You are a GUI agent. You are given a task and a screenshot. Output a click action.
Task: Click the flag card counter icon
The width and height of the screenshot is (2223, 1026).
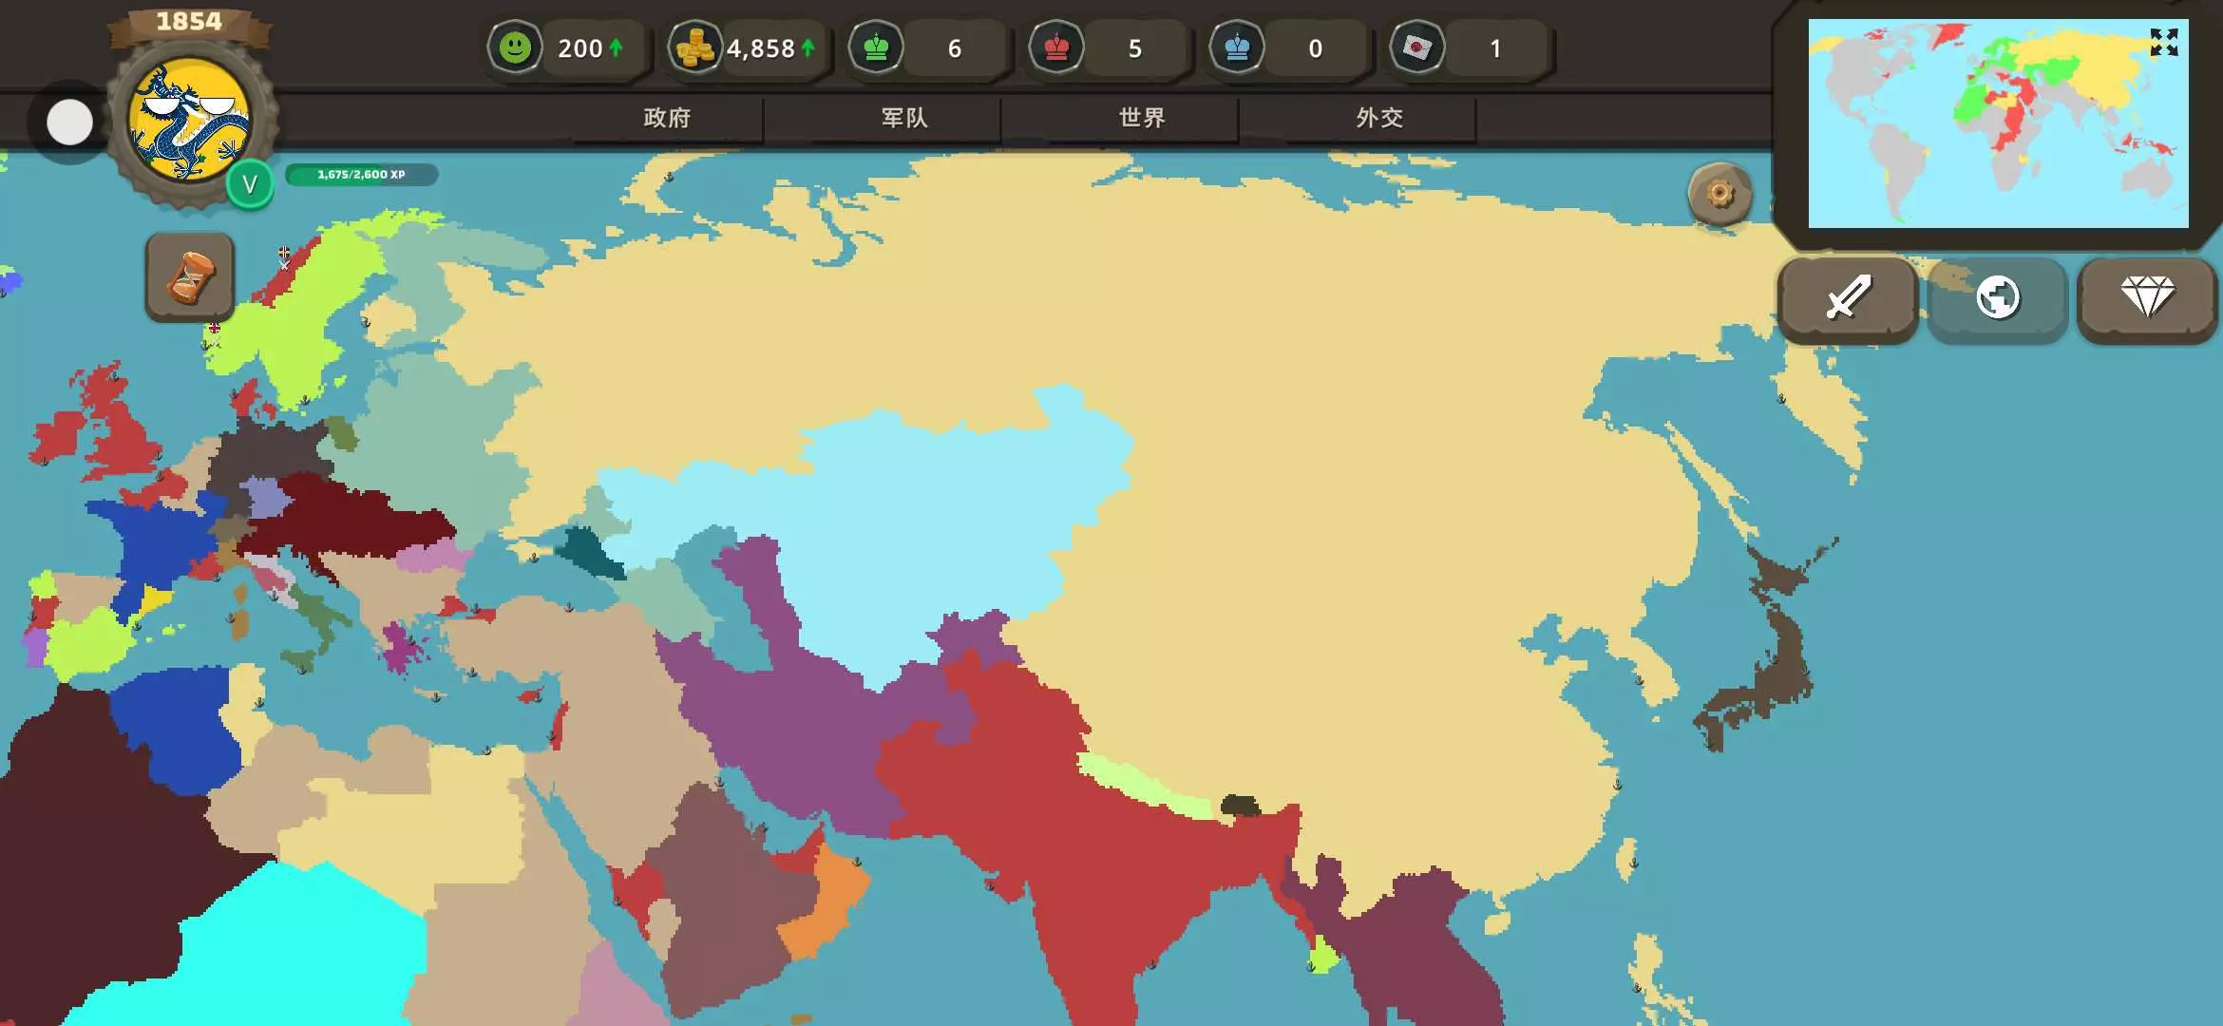tap(1416, 47)
